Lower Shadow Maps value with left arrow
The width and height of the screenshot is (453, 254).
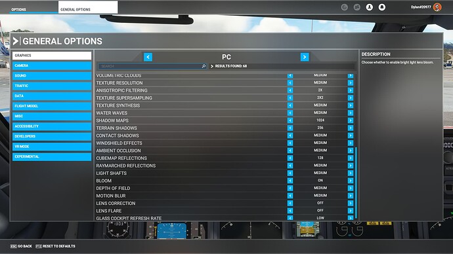[x=290, y=120]
